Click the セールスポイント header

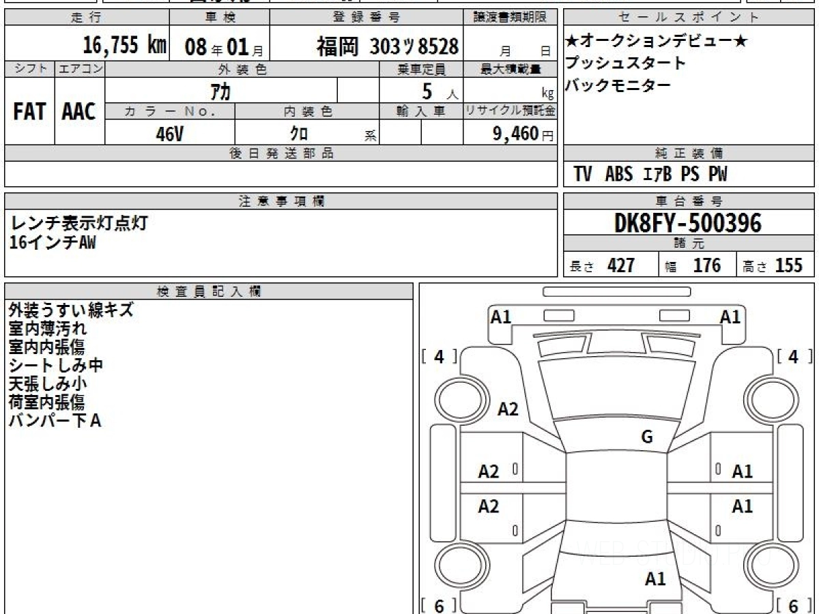coord(689,18)
